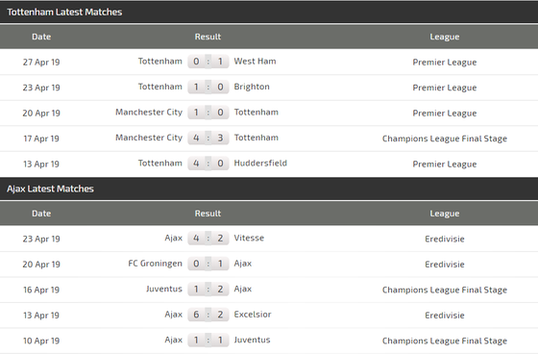Image resolution: width=538 pixels, height=354 pixels.
Task: Open Eredivisie league for Vitesse match
Action: (x=445, y=239)
